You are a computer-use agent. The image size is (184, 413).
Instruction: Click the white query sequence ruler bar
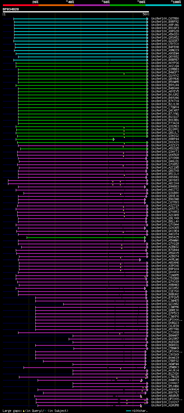tap(76, 12)
